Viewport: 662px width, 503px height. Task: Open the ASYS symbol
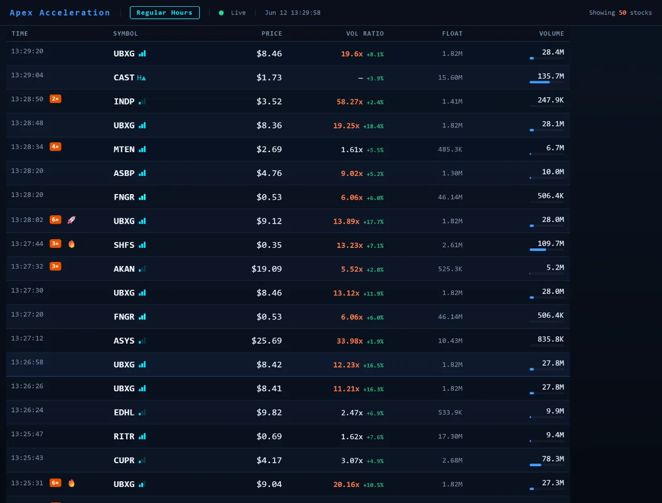coord(124,341)
